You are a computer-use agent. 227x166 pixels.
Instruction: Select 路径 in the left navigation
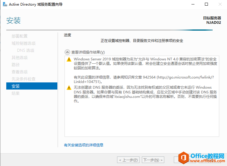tap(16, 65)
